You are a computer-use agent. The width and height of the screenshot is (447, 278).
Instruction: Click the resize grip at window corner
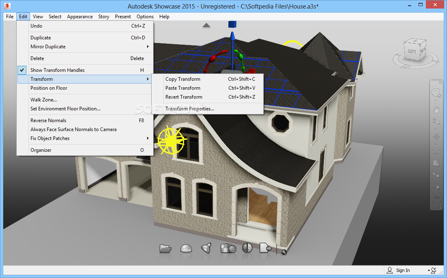point(441,272)
